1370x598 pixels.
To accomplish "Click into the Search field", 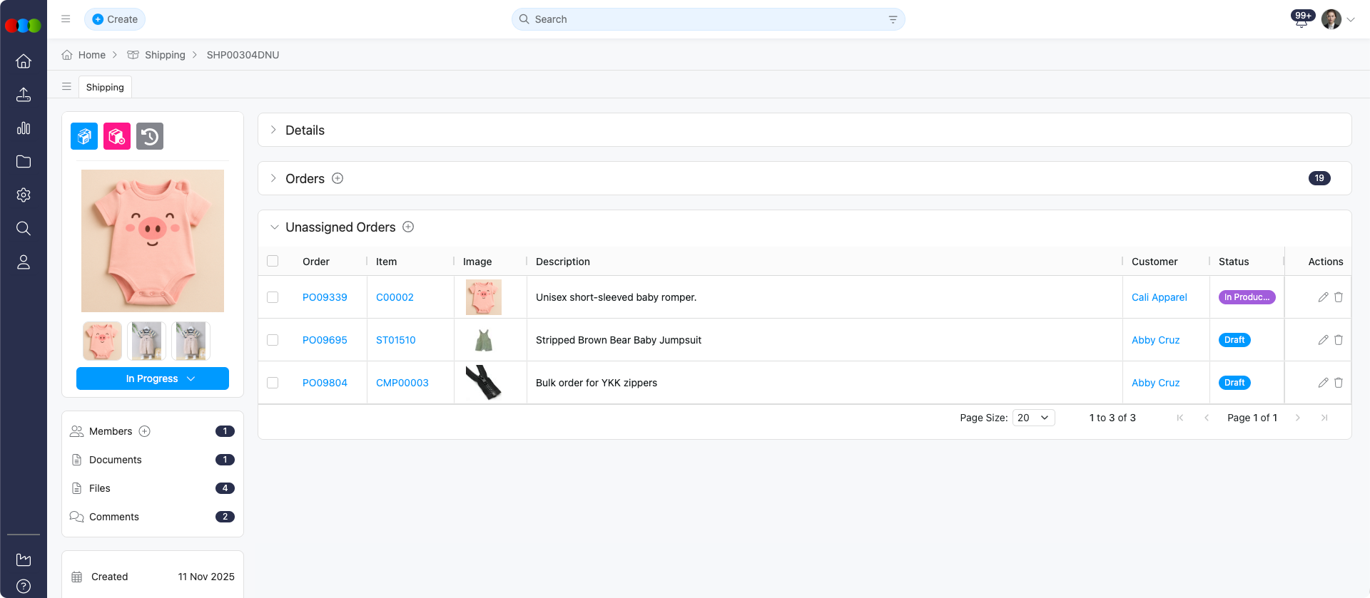I will (706, 19).
